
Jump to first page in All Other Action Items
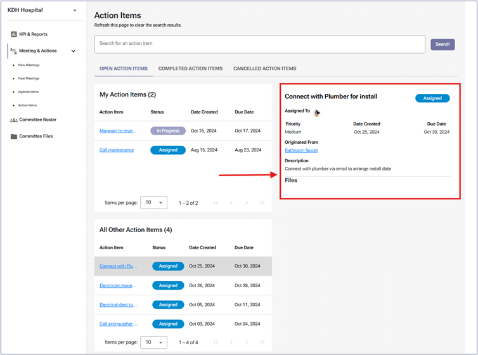coord(216,342)
